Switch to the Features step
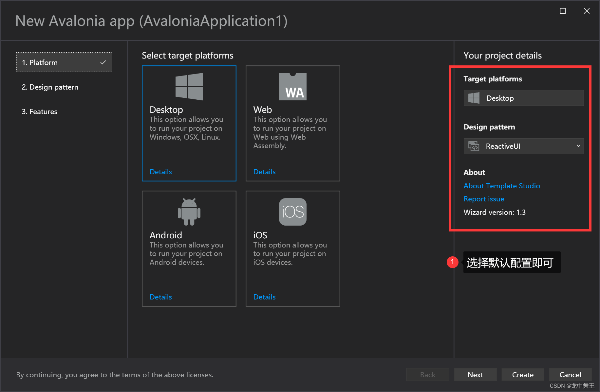This screenshot has width=600, height=392. 39,111
